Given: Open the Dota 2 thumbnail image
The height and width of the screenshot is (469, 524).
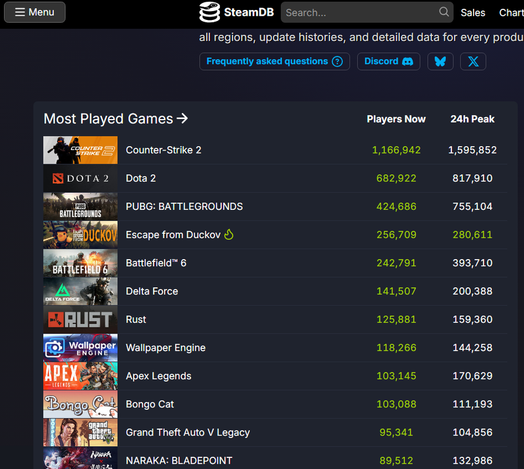Looking at the screenshot, I should [80, 178].
